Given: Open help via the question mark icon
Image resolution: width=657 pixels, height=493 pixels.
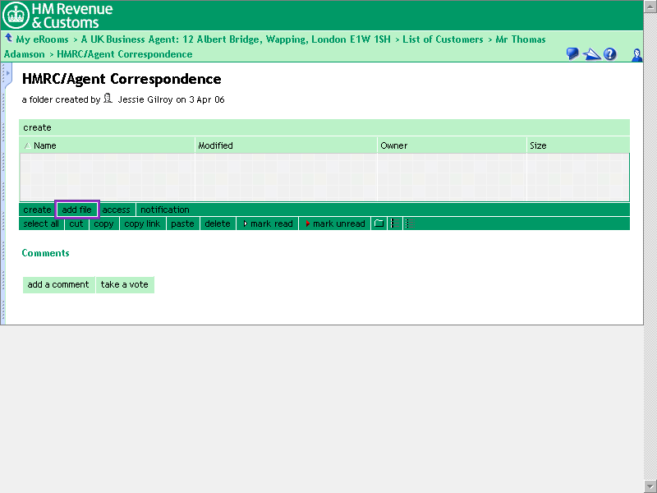Looking at the screenshot, I should pyautogui.click(x=610, y=54).
